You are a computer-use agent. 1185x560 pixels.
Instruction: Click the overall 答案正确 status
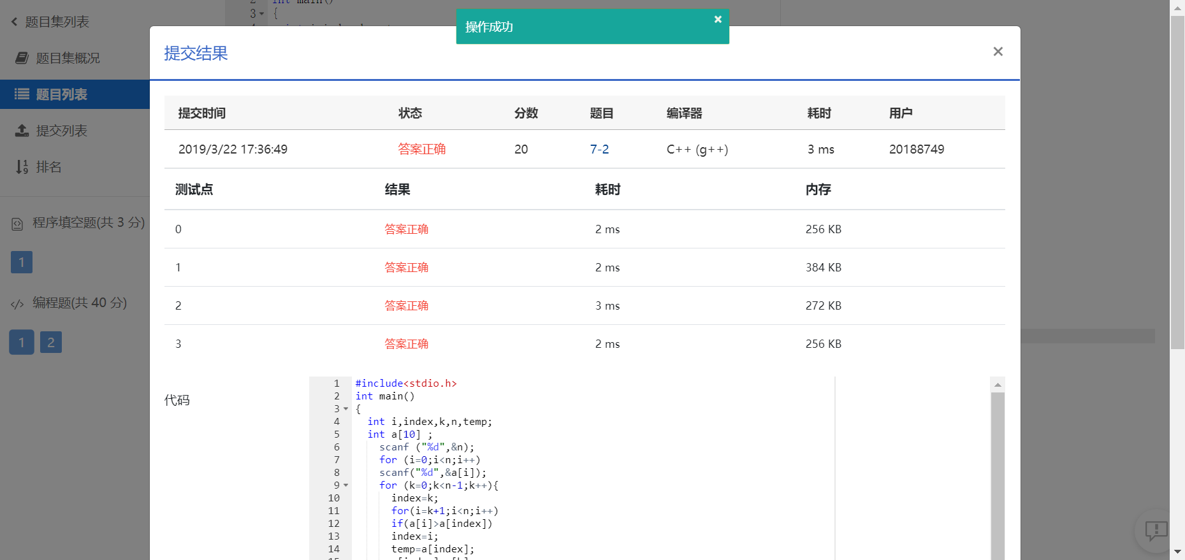[422, 149]
